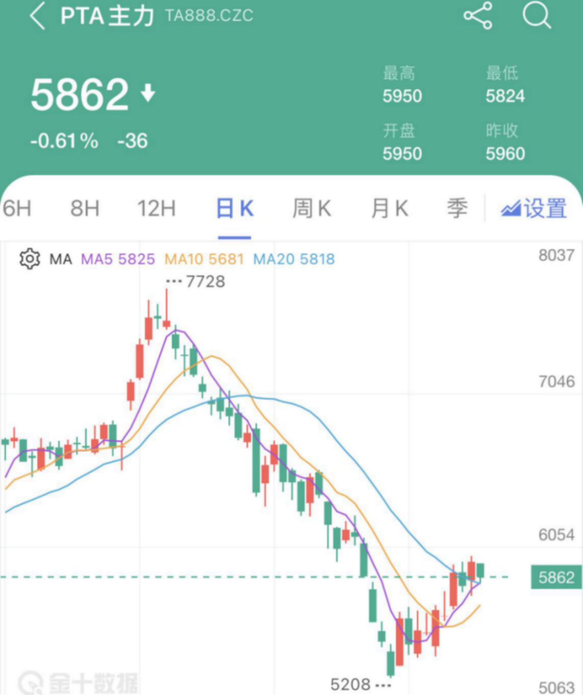The width and height of the screenshot is (583, 695).
Task: Click the MA10 5681 legend label
Action: pos(204,259)
